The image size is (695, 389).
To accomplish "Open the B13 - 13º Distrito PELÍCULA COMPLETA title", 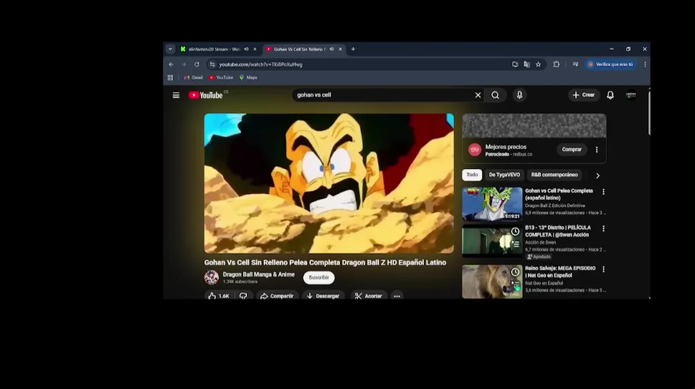I will 558,231.
